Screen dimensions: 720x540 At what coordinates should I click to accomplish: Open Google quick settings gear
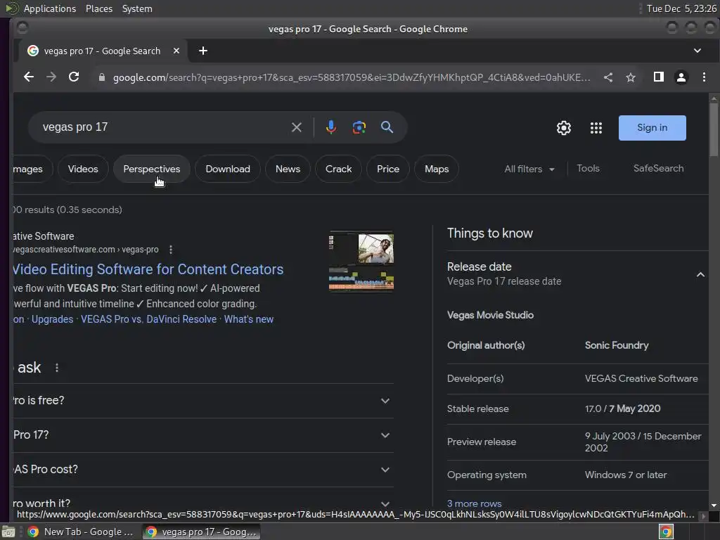[563, 128]
